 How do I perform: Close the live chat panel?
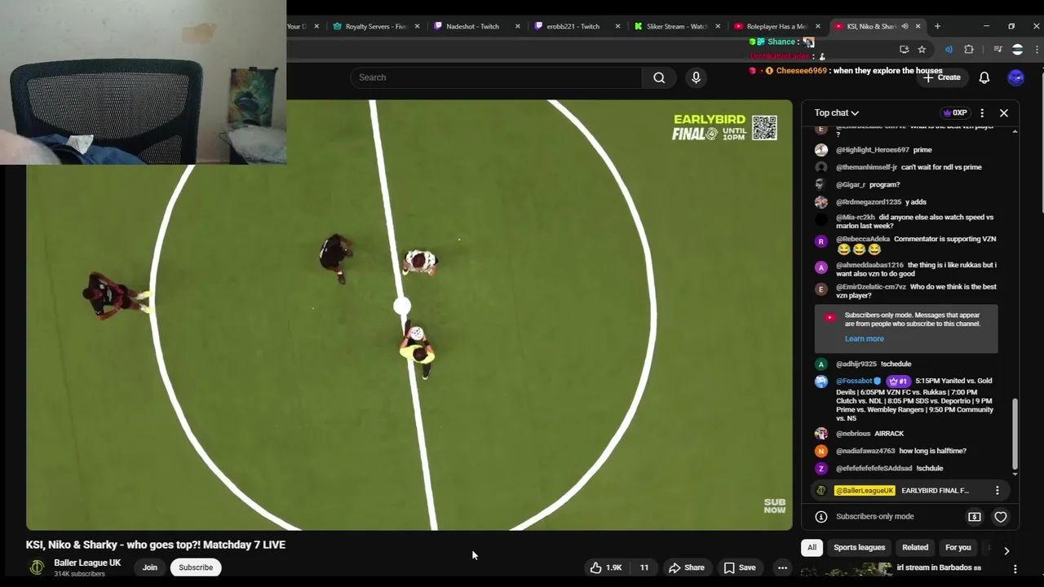[x=1004, y=113]
